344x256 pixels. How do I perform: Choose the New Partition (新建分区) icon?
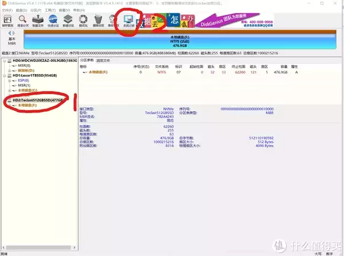(68, 21)
